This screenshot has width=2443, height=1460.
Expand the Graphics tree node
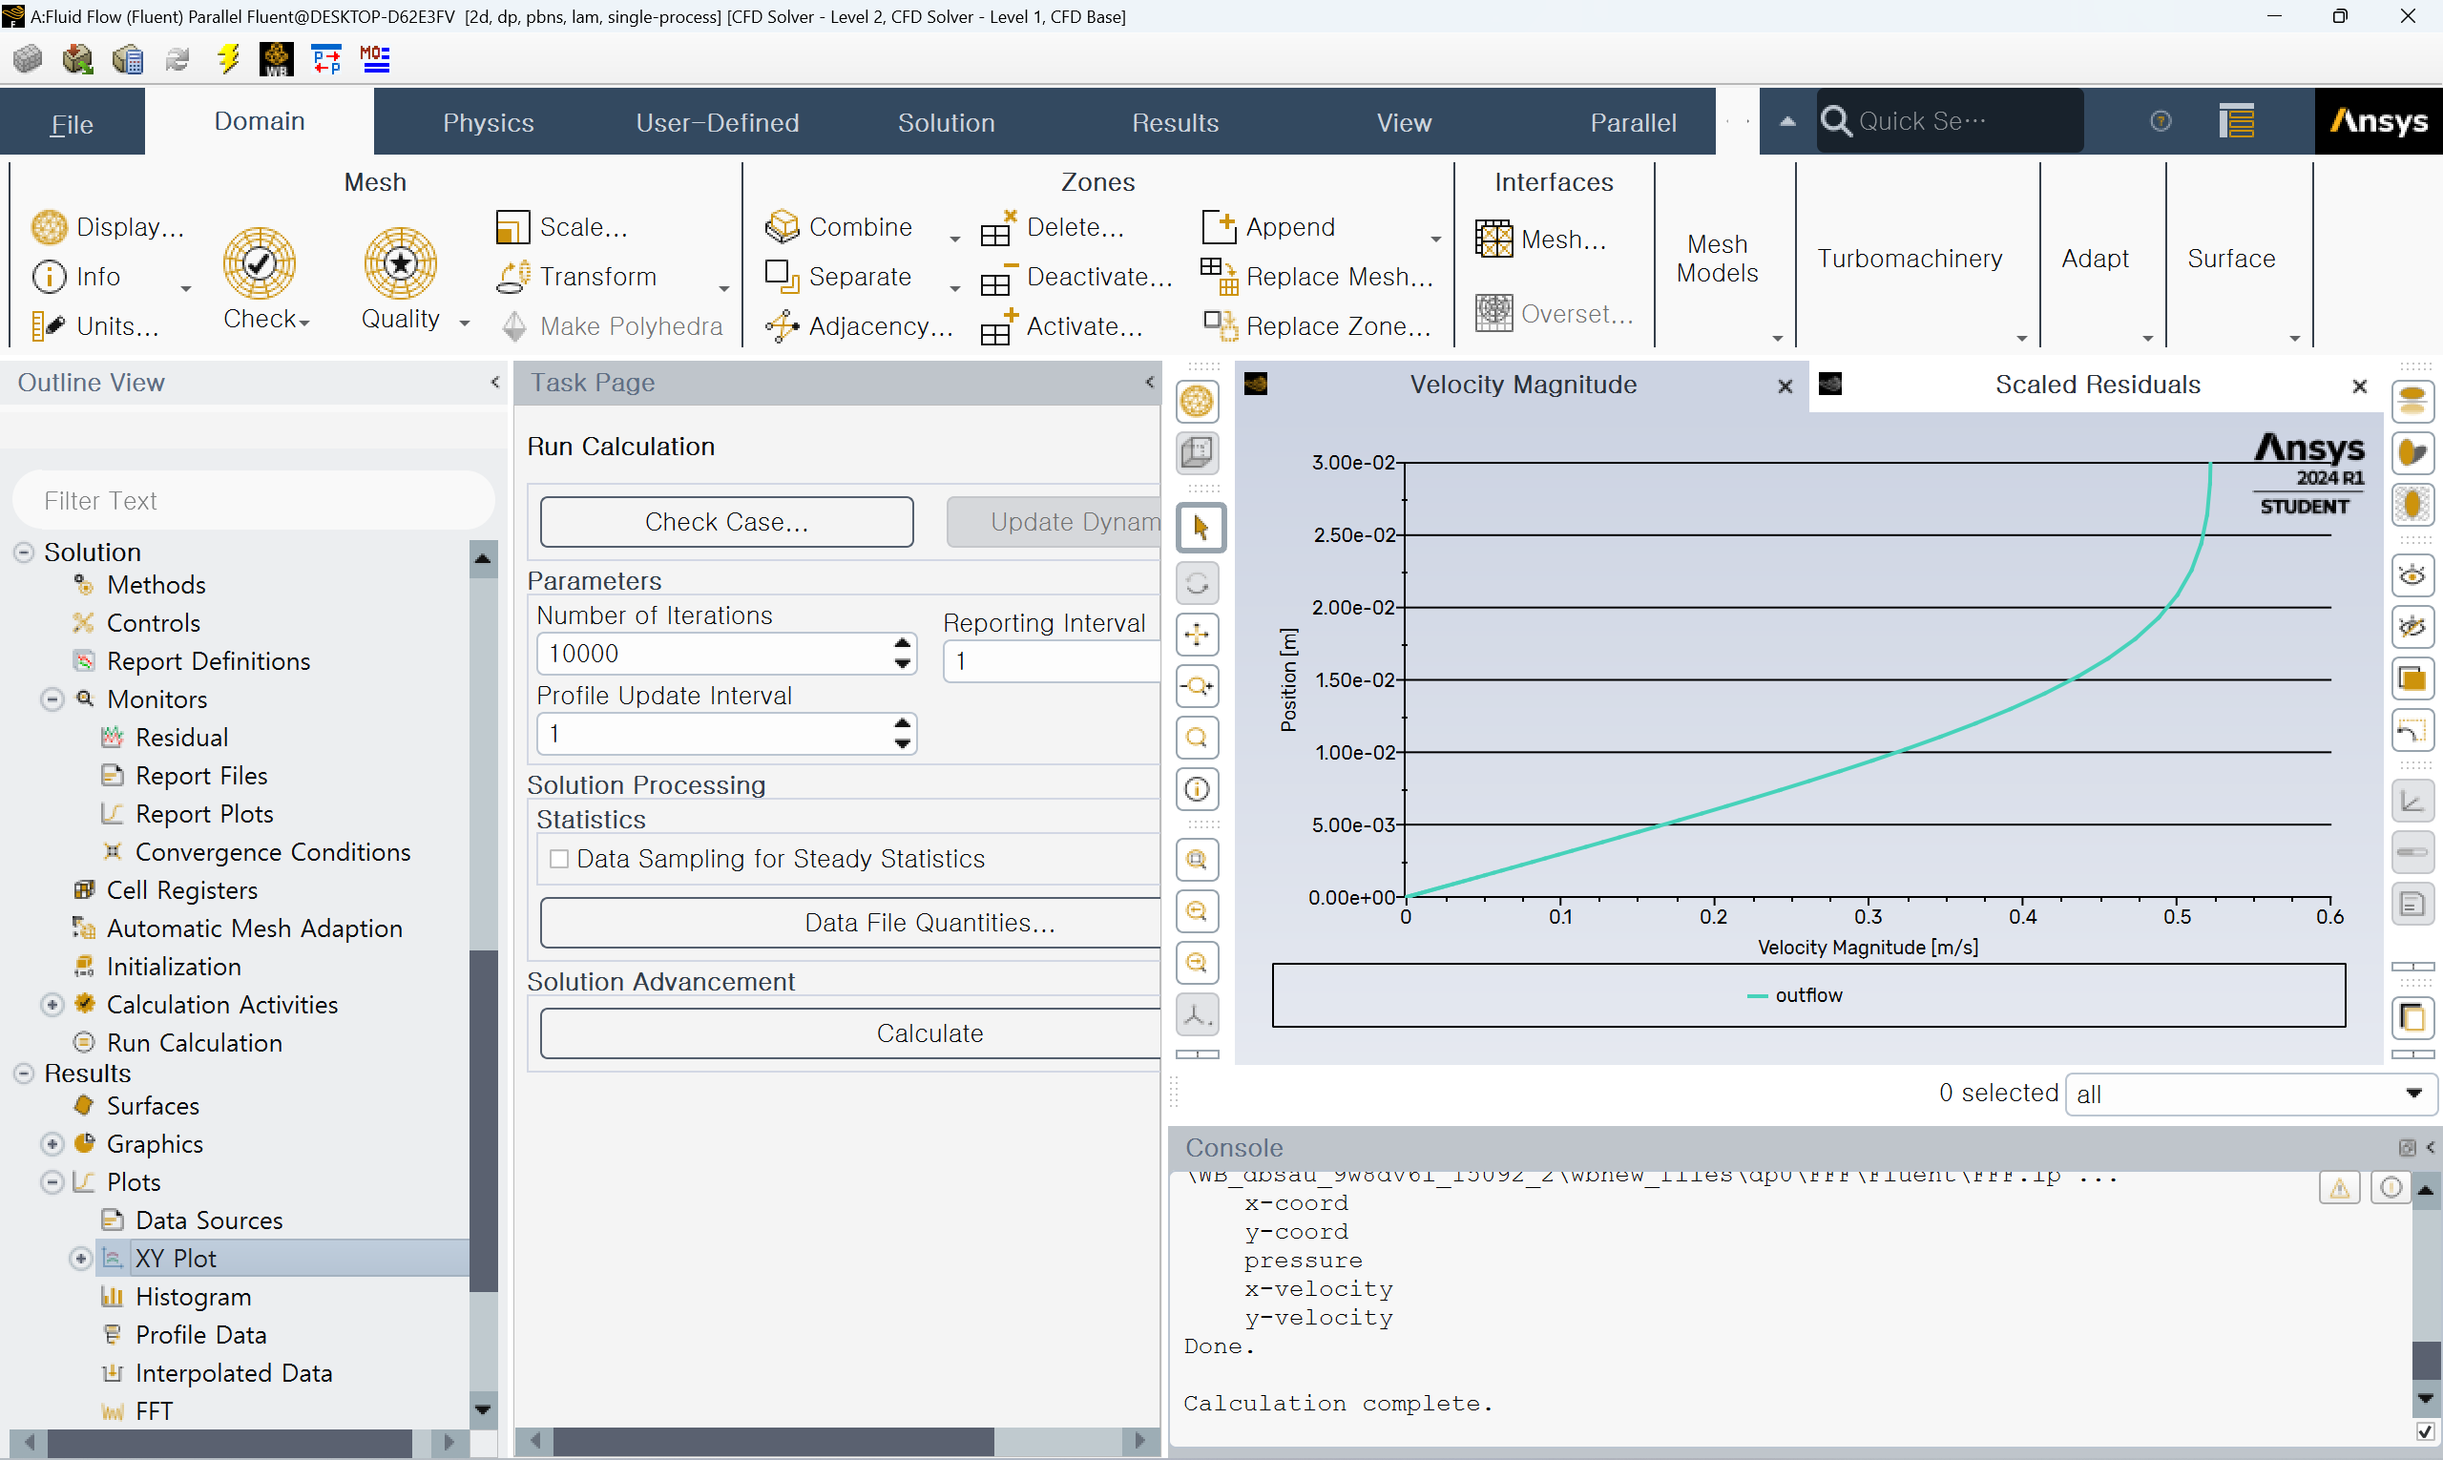52,1144
